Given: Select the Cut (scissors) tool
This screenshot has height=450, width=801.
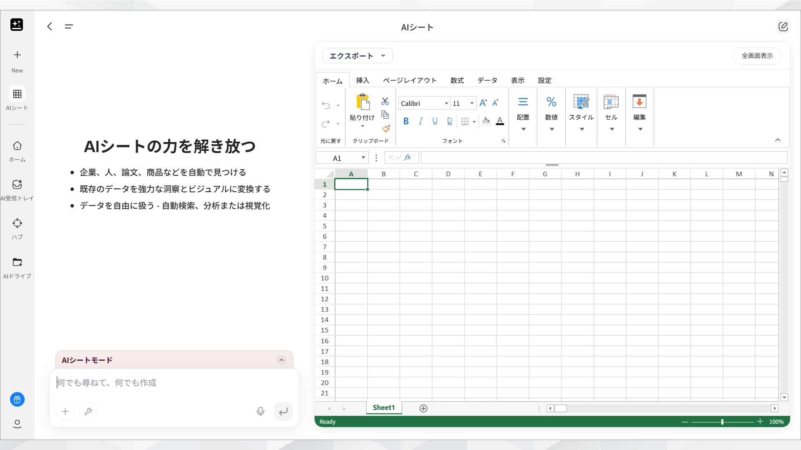Looking at the screenshot, I should point(385,101).
